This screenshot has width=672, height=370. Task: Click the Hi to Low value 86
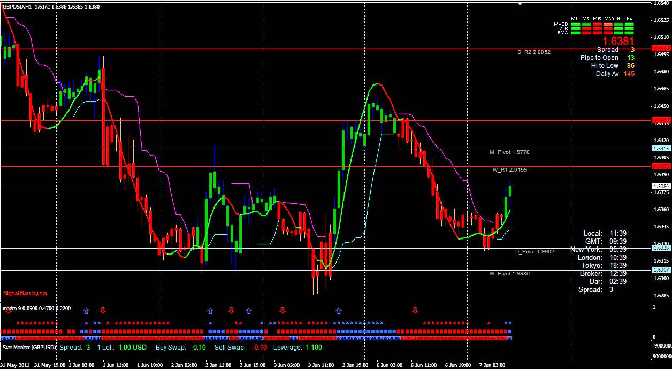631,65
